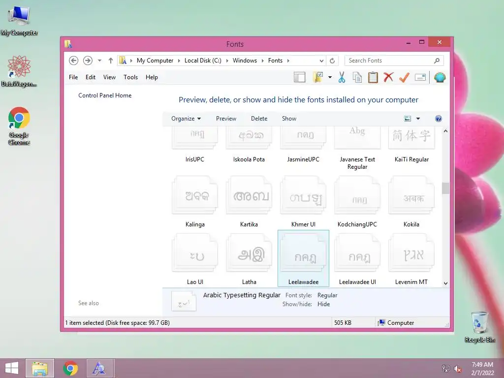
Task: Click the blue Help question icon
Action: [438, 119]
